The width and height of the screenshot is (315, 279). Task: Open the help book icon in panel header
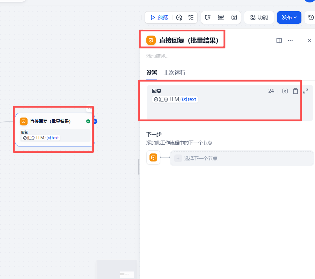point(279,40)
